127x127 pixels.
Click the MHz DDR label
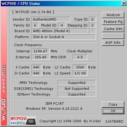(58, 57)
